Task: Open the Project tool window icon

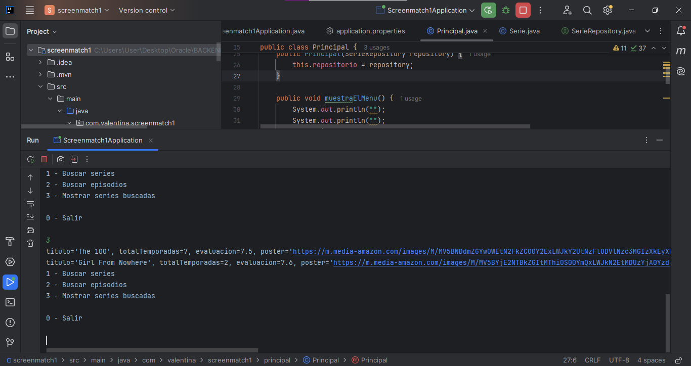Action: point(10,31)
